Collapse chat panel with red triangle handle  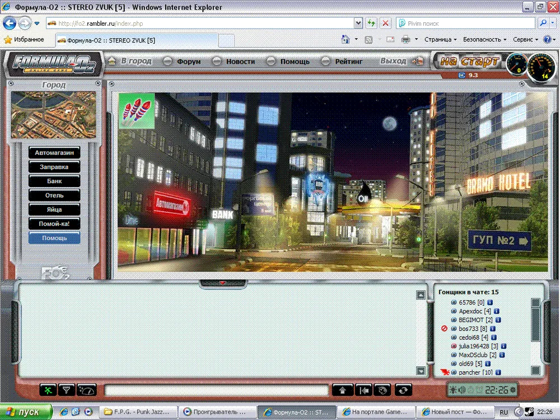222,283
